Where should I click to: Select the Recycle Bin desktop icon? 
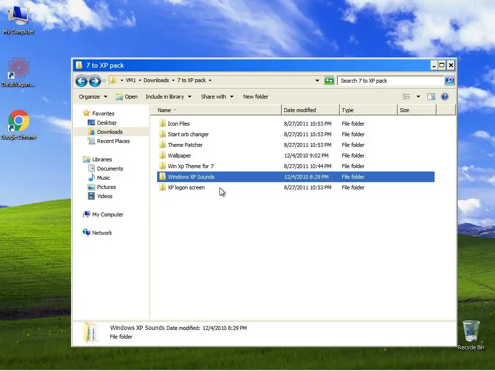(471, 335)
